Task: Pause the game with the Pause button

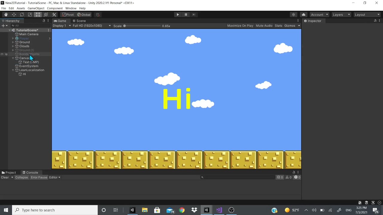Action: tap(186, 15)
